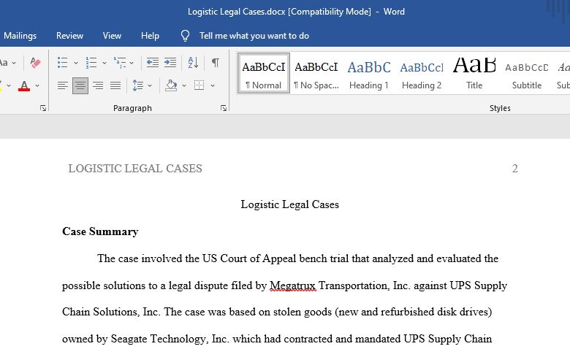
Task: Click the page number 2 in header
Action: [514, 169]
